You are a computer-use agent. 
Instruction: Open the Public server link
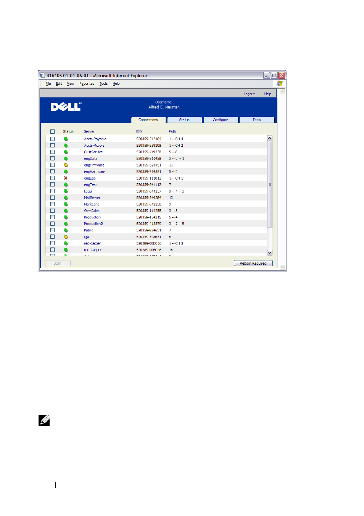tap(89, 230)
